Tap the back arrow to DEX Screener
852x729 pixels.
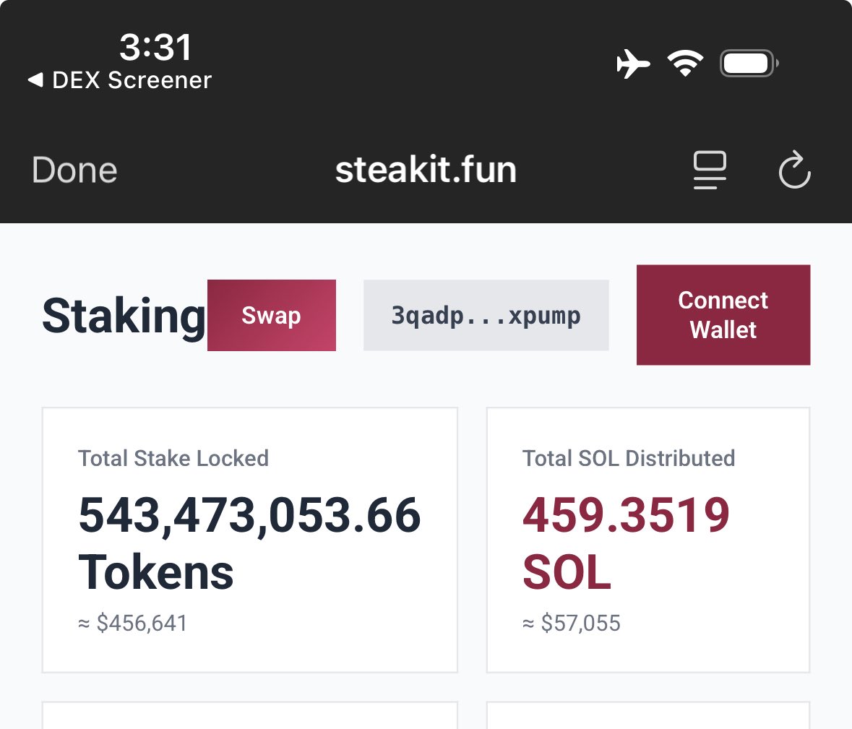(x=36, y=80)
